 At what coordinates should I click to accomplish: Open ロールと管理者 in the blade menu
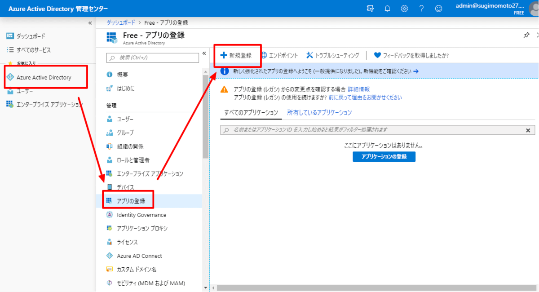(x=133, y=160)
